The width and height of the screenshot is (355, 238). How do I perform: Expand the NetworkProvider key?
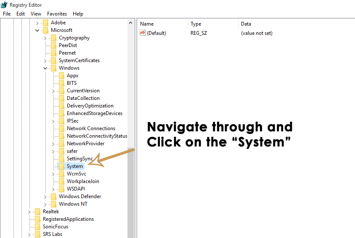[53, 144]
